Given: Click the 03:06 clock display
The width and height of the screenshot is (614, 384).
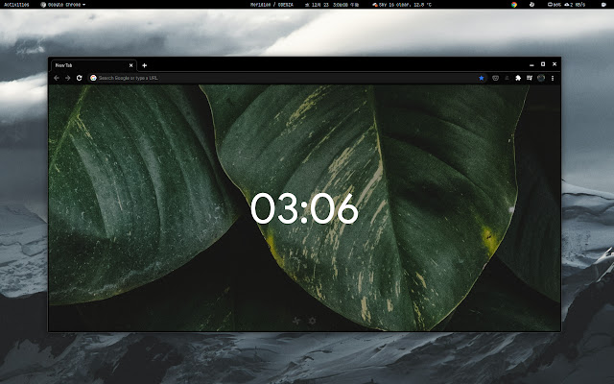Looking at the screenshot, I should pos(304,209).
